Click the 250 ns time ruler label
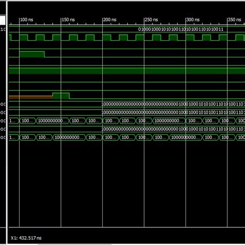This screenshot has height=245, width=245. tap(151, 20)
